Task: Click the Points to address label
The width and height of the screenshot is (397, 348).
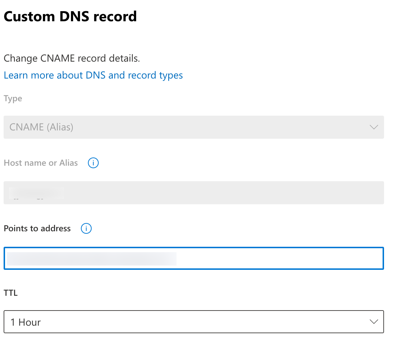Action: [37, 228]
